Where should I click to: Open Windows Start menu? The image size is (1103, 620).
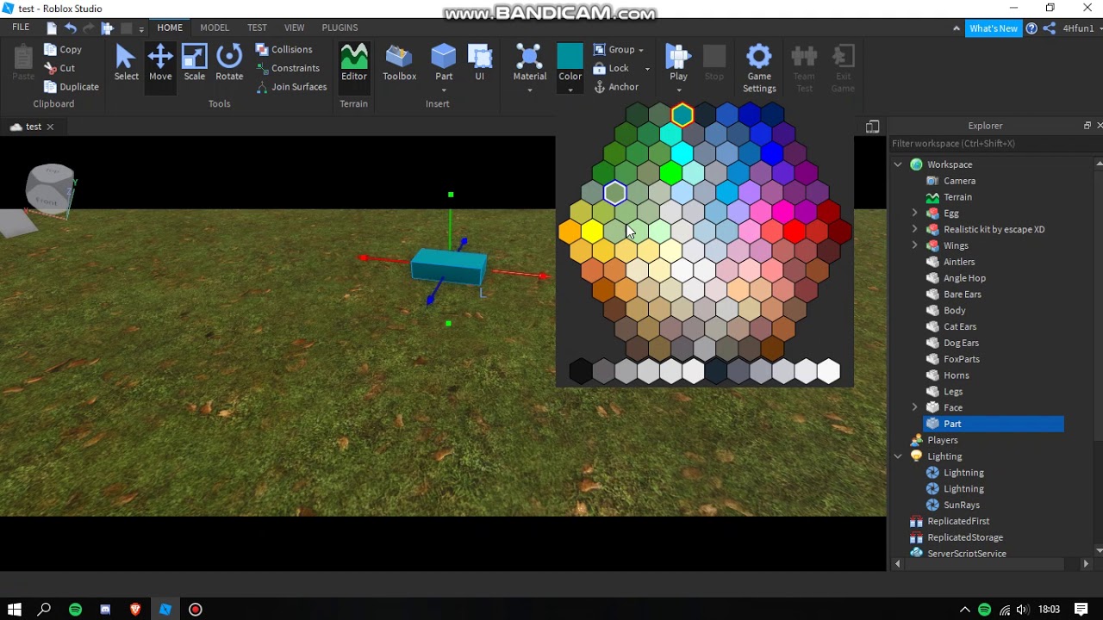tap(15, 610)
